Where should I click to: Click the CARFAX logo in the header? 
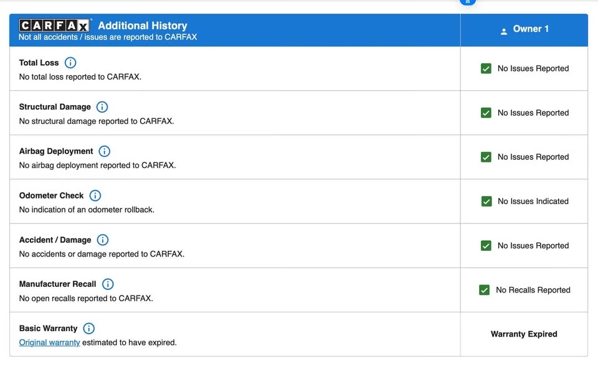55,25
